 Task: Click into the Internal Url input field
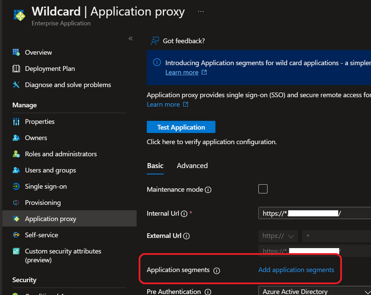[x=314, y=213]
